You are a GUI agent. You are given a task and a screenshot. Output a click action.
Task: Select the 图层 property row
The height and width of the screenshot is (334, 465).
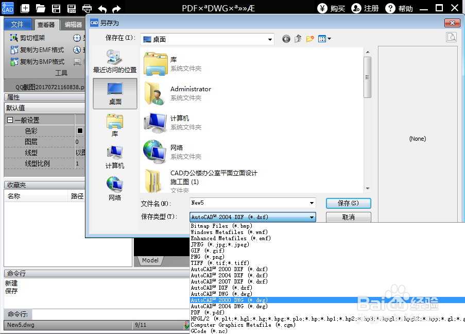click(x=44, y=142)
